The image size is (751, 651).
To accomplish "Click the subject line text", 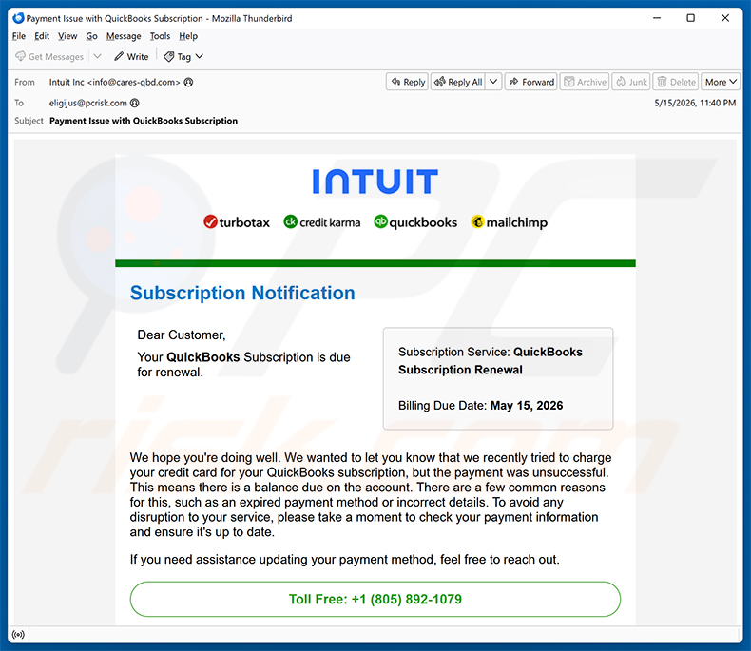I will pos(144,121).
